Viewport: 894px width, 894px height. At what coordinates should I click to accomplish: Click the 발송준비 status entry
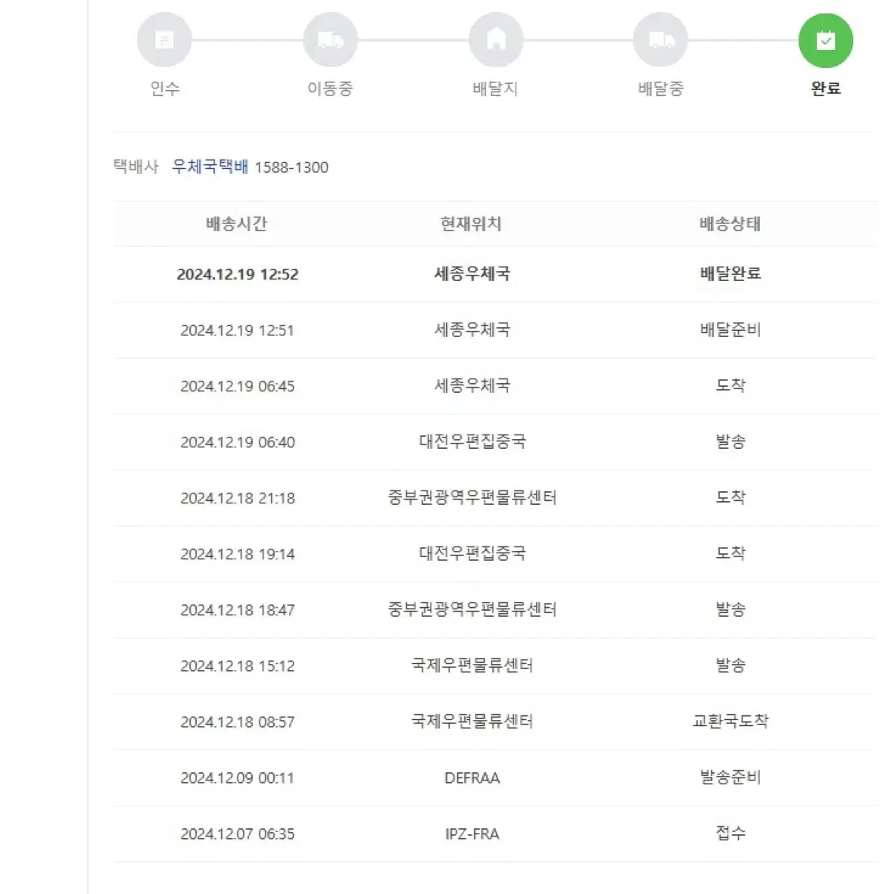[x=730, y=777]
